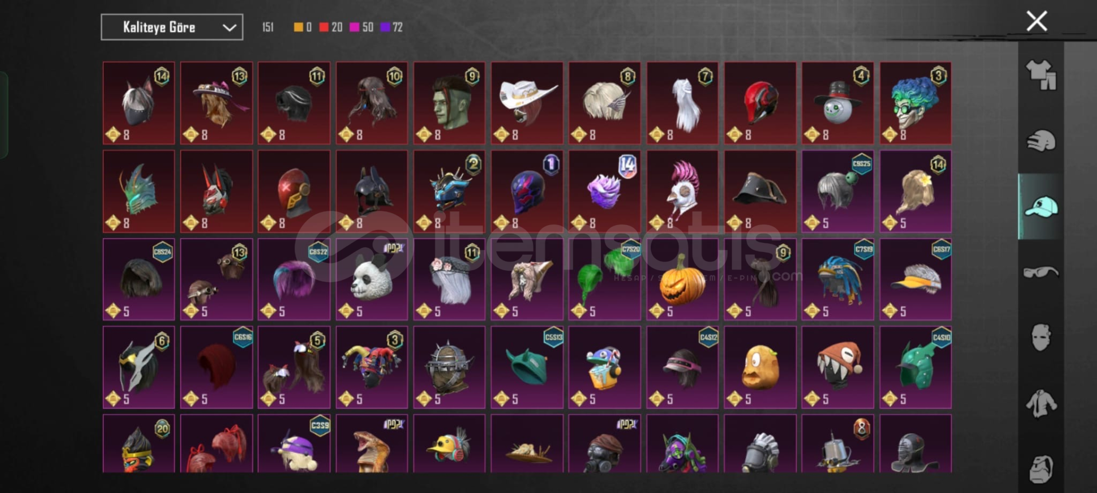The height and width of the screenshot is (493, 1097).
Task: Select the green-haired joker mask item
Action: pyautogui.click(x=915, y=103)
